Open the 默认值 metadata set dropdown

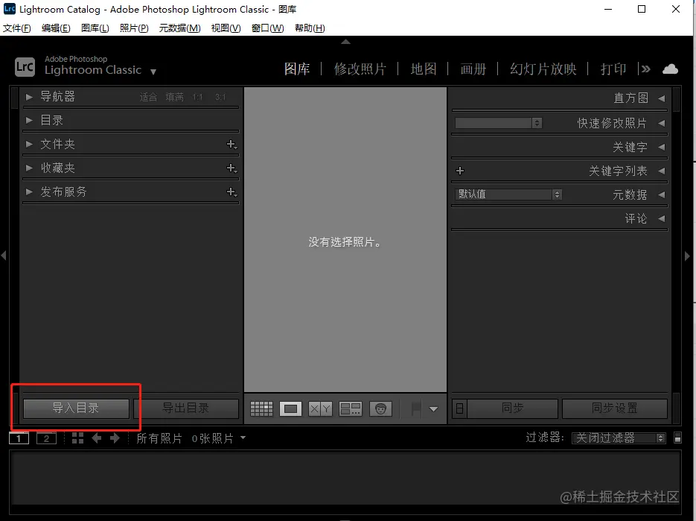(x=508, y=195)
